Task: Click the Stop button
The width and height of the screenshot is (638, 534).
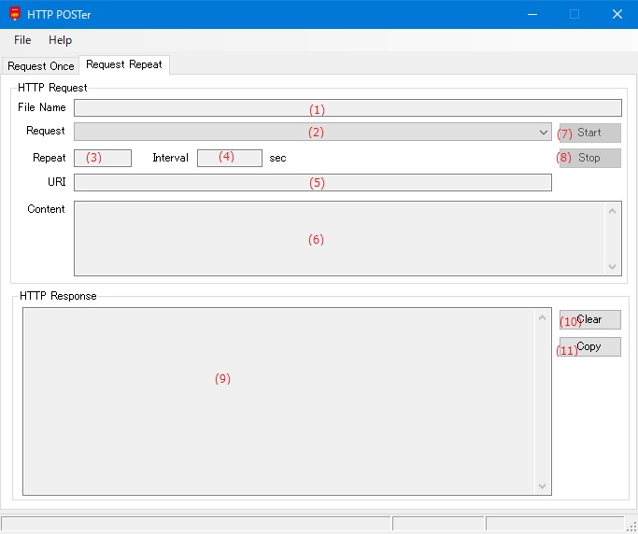Action: point(590,158)
